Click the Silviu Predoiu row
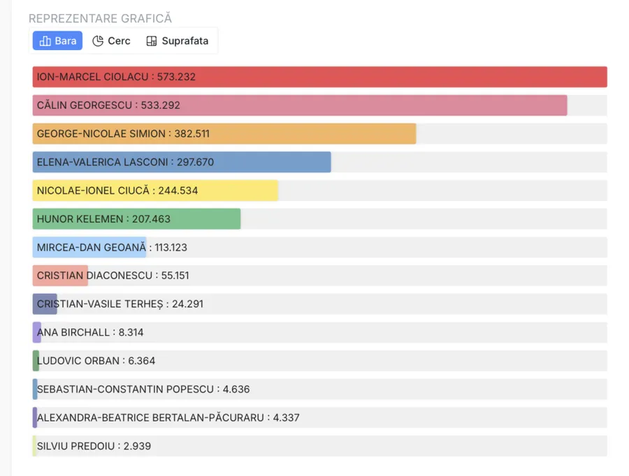The width and height of the screenshot is (629, 476). 319,446
